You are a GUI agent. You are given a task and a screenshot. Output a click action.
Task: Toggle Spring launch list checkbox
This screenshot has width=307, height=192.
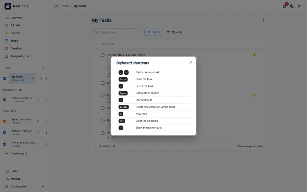click(4, 121)
